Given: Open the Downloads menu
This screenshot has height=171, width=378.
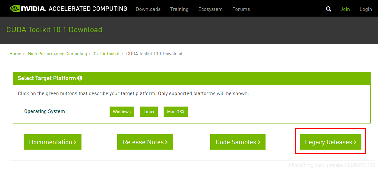Looking at the screenshot, I should [148, 9].
